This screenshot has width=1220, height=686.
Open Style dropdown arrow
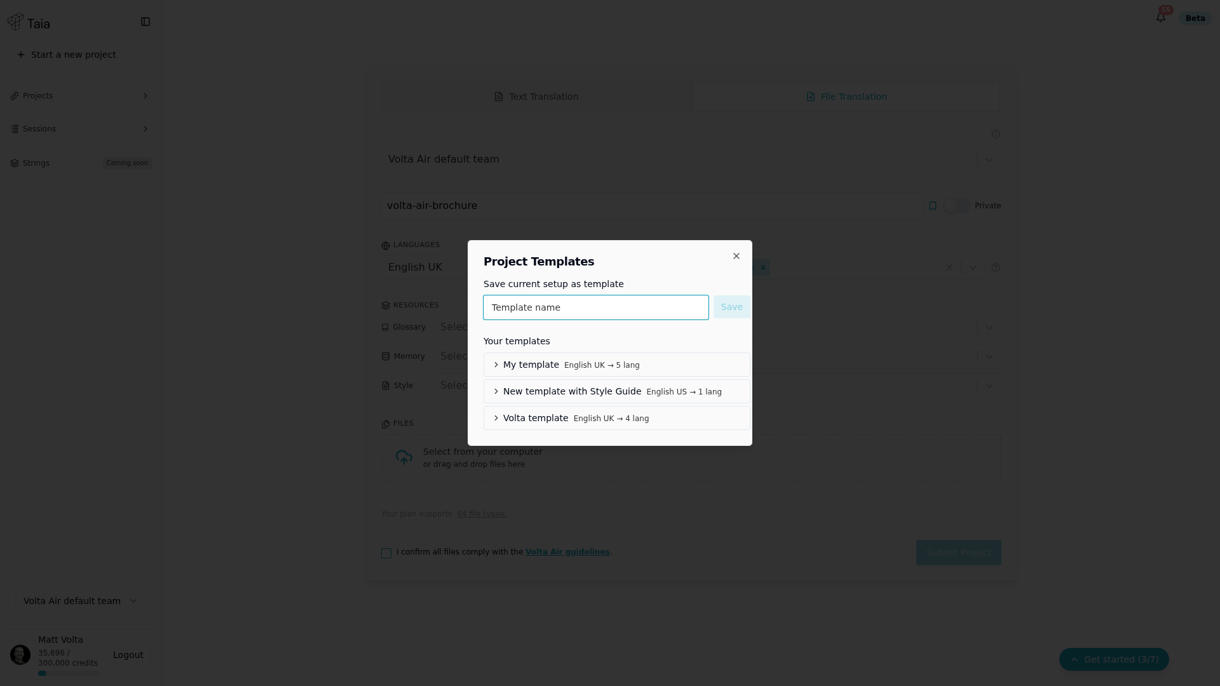tap(989, 386)
